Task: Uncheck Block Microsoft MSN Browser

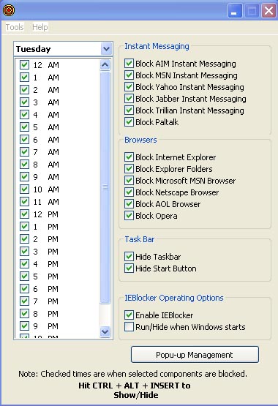Action: point(129,180)
